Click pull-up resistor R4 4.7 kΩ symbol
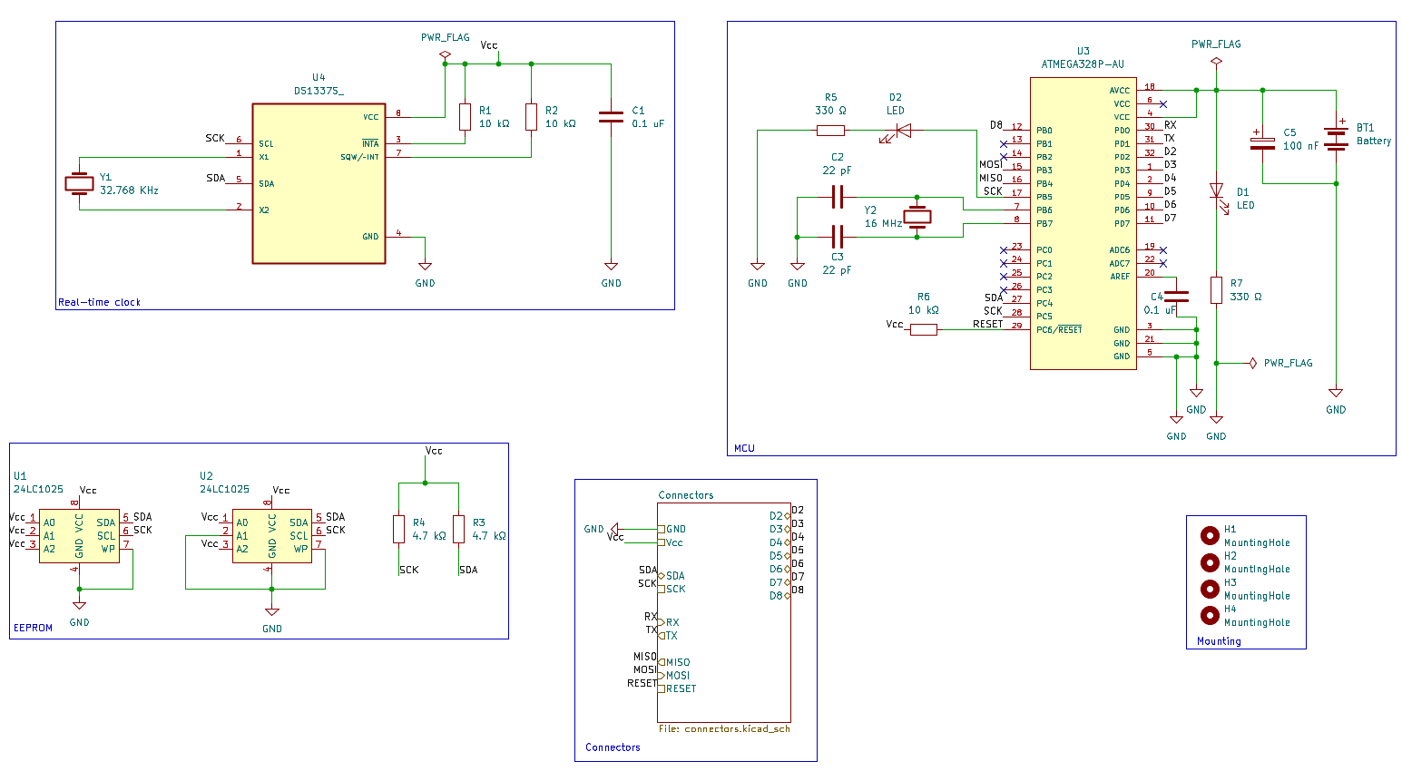This screenshot has width=1402, height=771. 398,529
